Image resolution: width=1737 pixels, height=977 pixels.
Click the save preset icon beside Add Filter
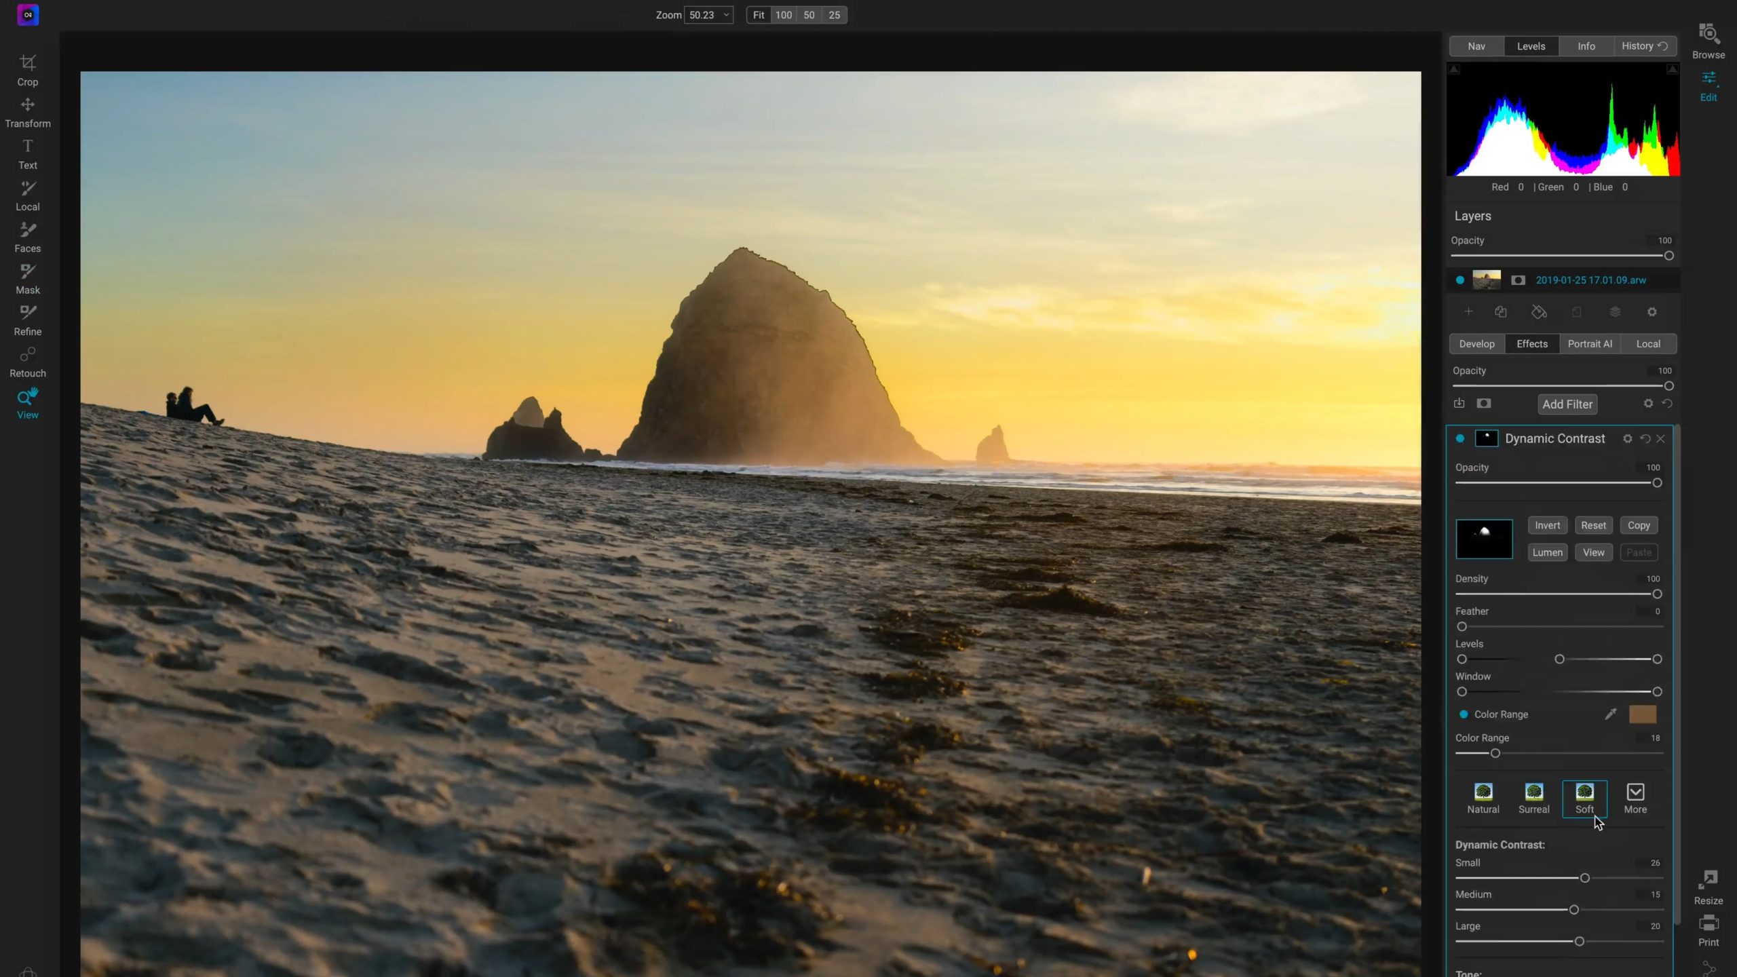pos(1459,404)
